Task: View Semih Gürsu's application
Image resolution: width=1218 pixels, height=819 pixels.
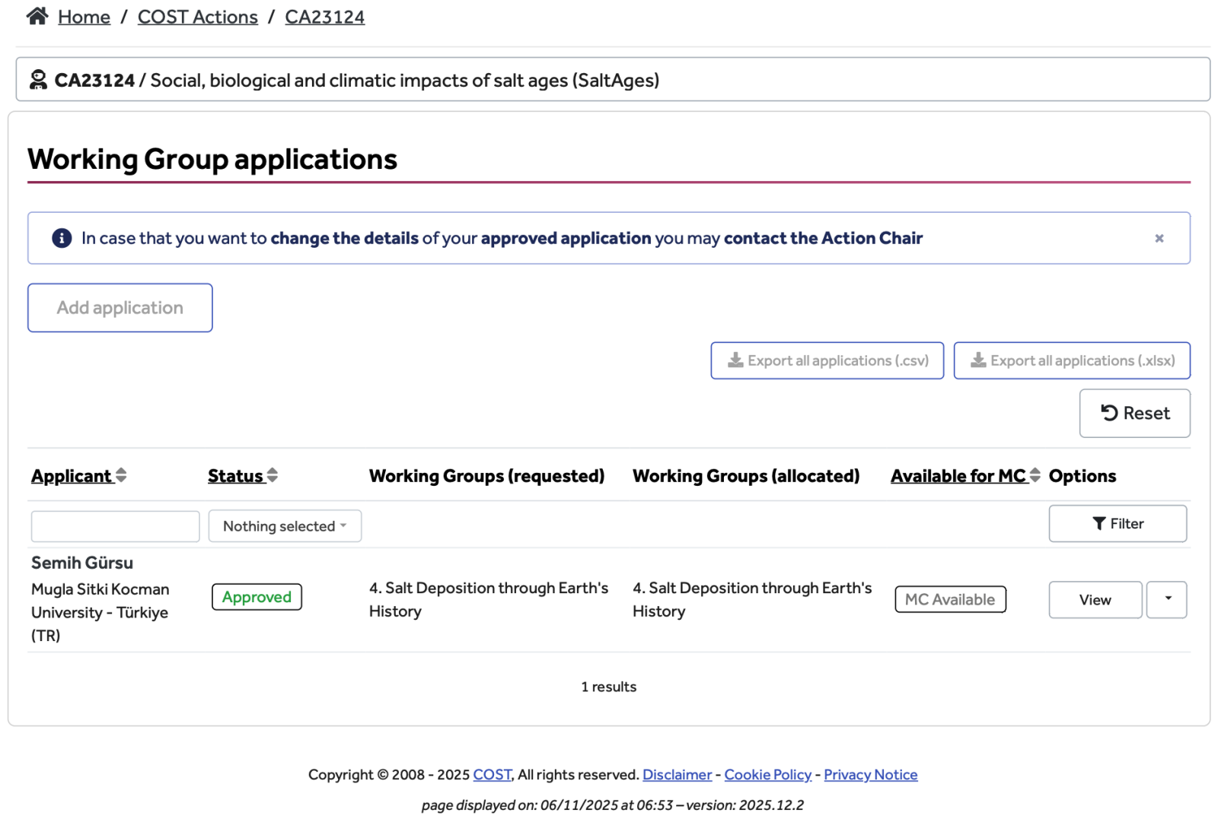Action: coord(1095,599)
